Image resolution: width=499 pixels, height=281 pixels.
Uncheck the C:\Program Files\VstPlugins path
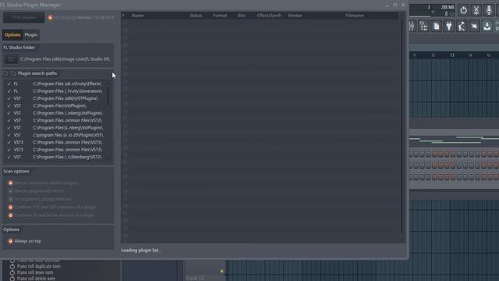click(9, 106)
